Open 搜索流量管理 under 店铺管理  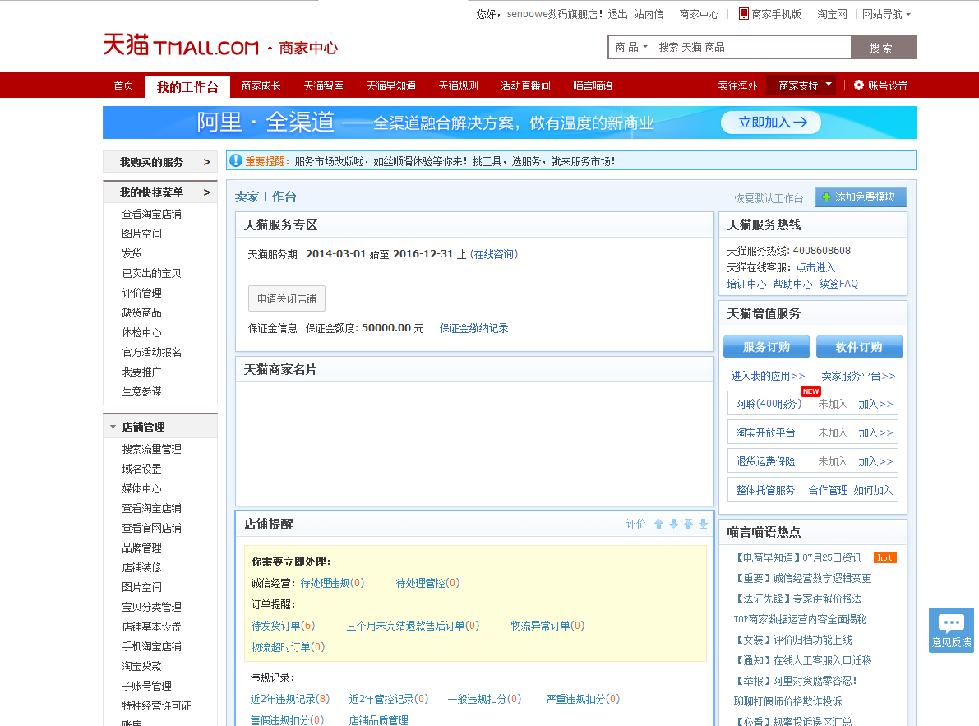coord(152,449)
